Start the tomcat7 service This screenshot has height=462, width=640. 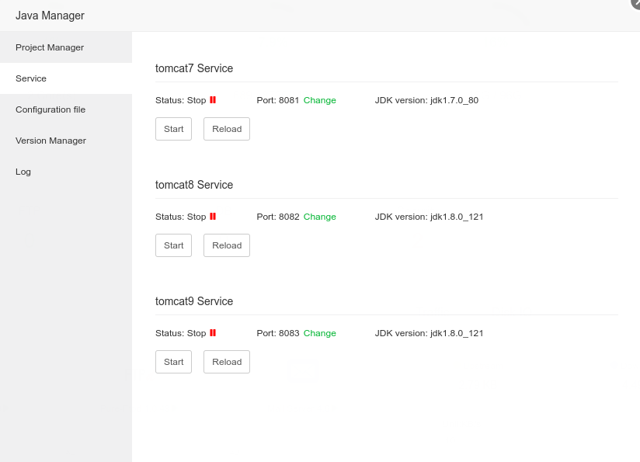(x=173, y=129)
